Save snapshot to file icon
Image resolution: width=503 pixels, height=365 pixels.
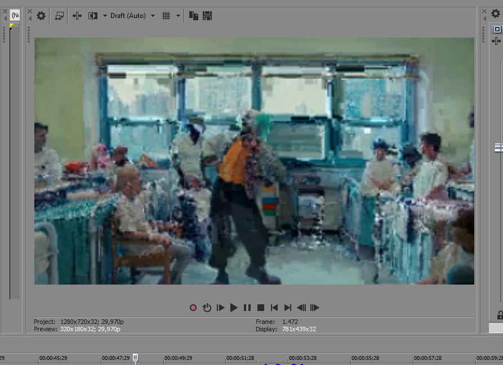tap(207, 16)
